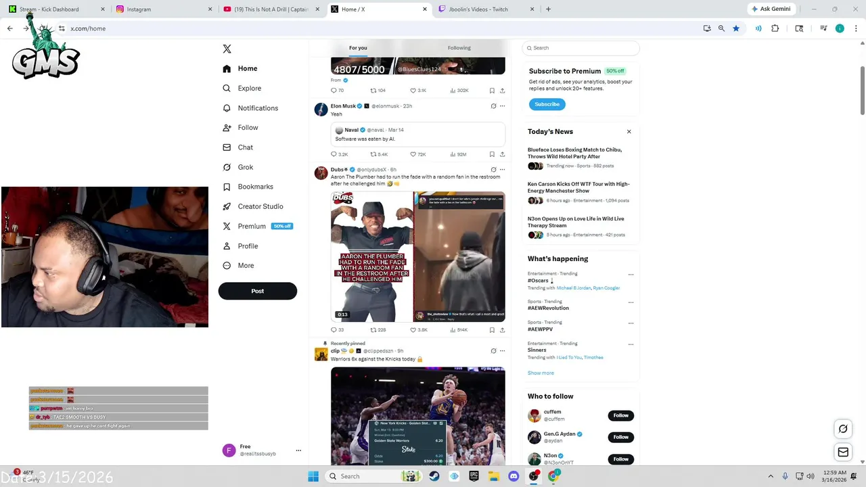The image size is (866, 487).
Task: Open more options for the #Oscars trend
Action: pos(631,275)
